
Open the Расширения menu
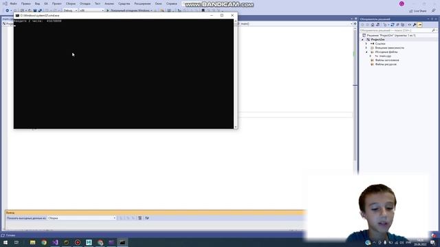pyautogui.click(x=142, y=3)
